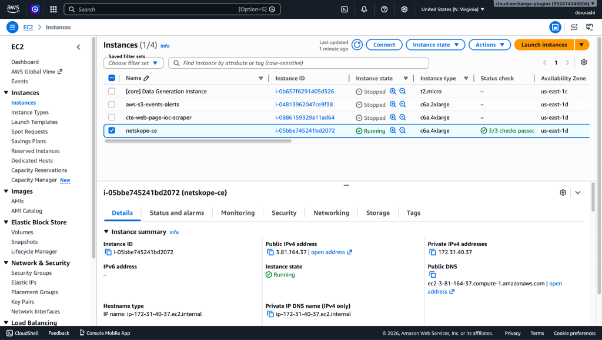Screen dimensions: 602x340
Task: Switch to the Networking tab
Action: [332, 213]
